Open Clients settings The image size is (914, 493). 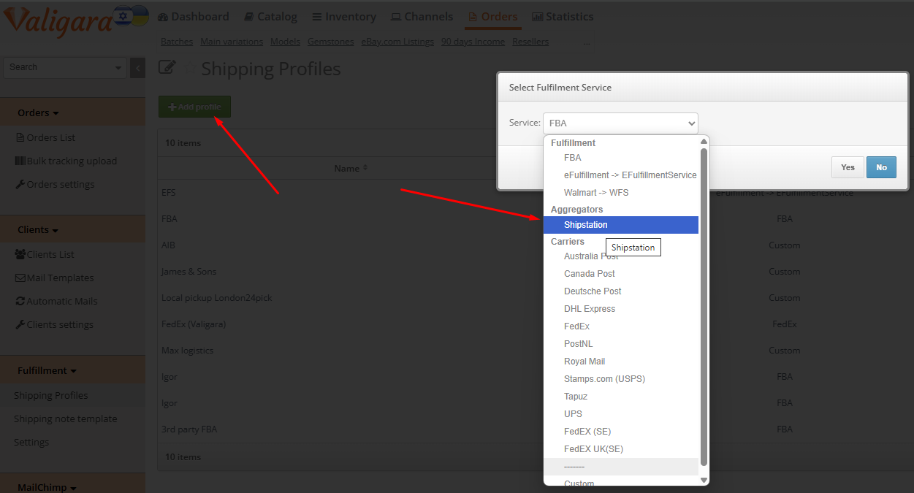(54, 324)
